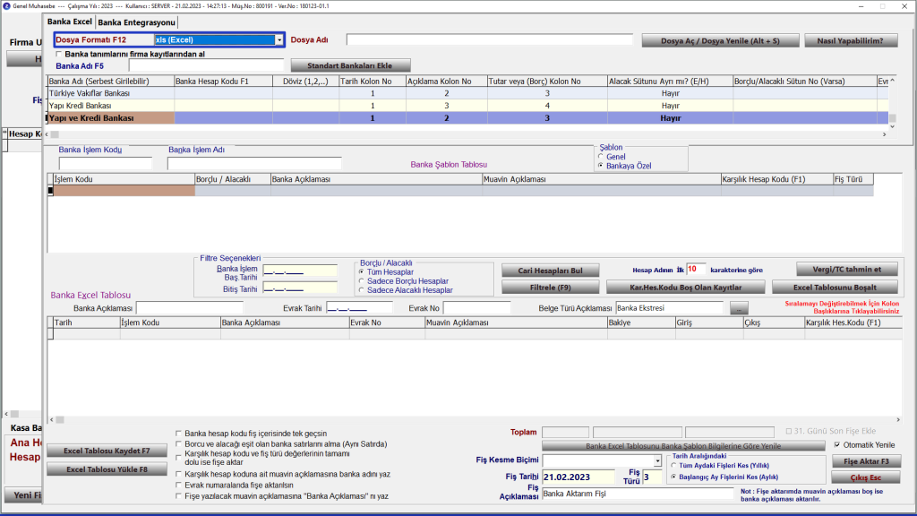
Task: Click Standart Bankaları Ekle button
Action: (x=350, y=65)
